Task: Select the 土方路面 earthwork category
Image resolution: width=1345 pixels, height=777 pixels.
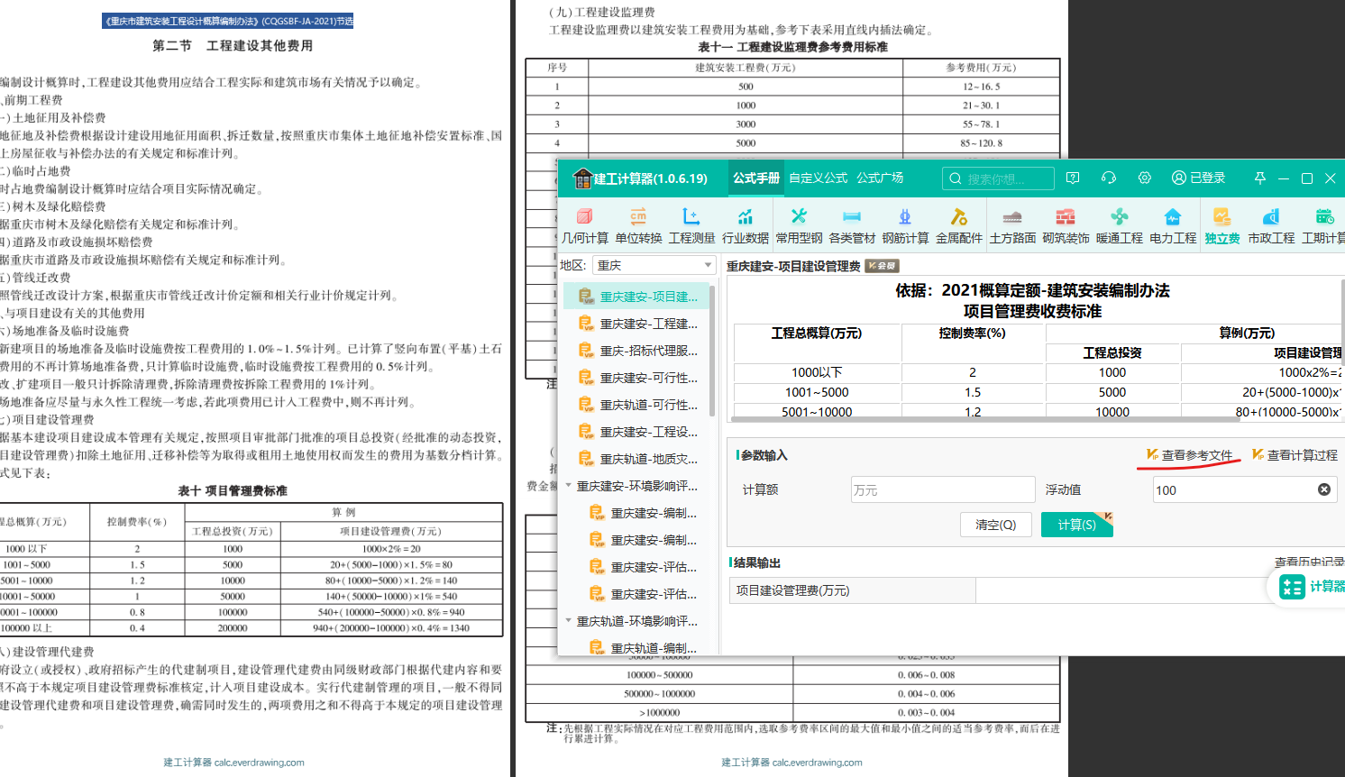Action: pos(1012,225)
